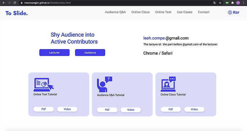Open the Pdf for Online Class Tutorial
Screen dimensions: 247x131
coord(171,109)
